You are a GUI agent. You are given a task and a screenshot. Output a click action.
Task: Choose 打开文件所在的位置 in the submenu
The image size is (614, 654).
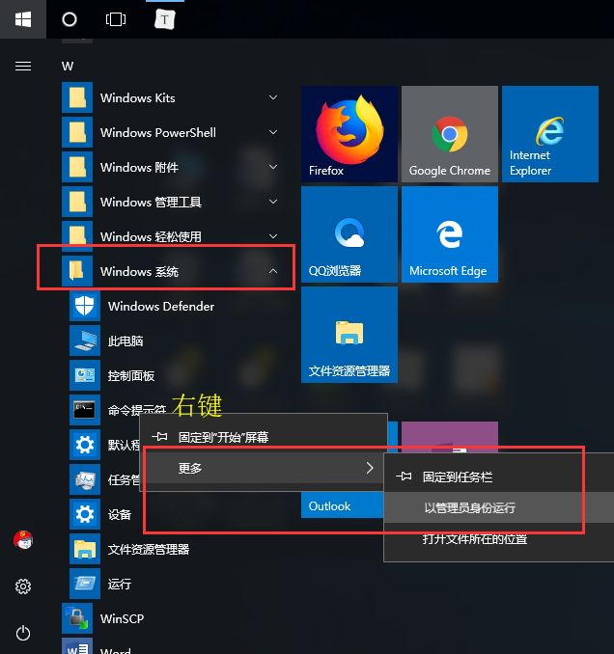[x=499, y=539]
